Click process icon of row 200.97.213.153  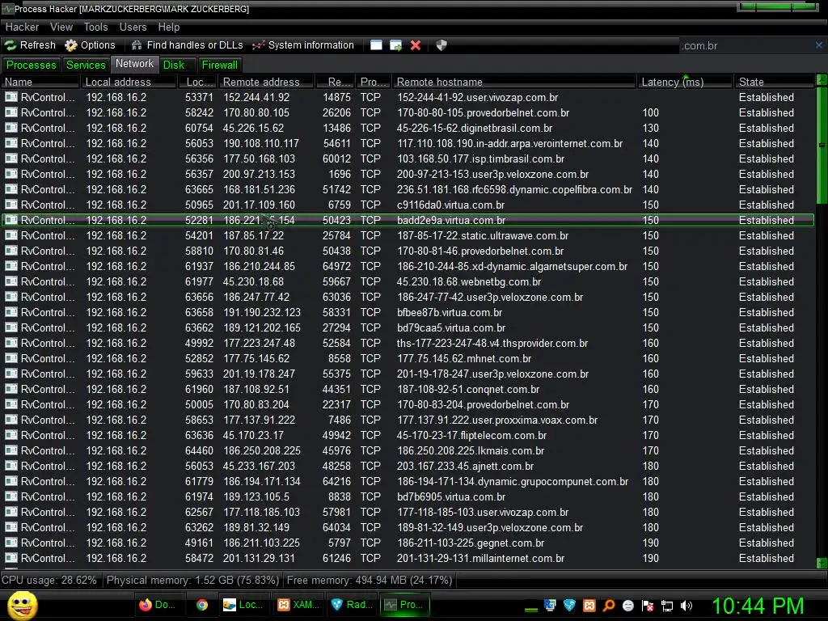click(x=11, y=174)
